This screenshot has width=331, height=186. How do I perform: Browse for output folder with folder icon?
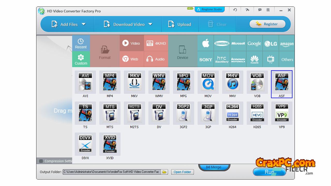pyautogui.click(x=164, y=172)
